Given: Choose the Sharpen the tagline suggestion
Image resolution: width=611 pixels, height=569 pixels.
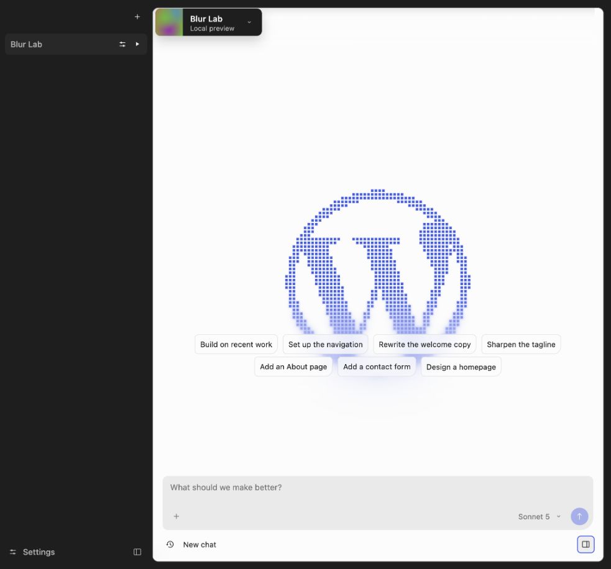Looking at the screenshot, I should coord(521,344).
